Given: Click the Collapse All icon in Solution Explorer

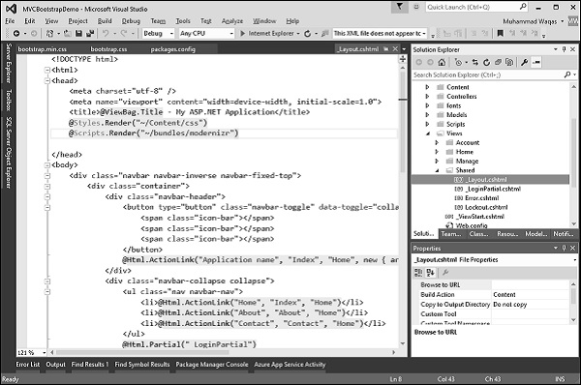Looking at the screenshot, I should pos(498,62).
